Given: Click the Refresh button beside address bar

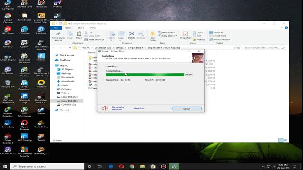Looking at the screenshot, I should (239, 48).
